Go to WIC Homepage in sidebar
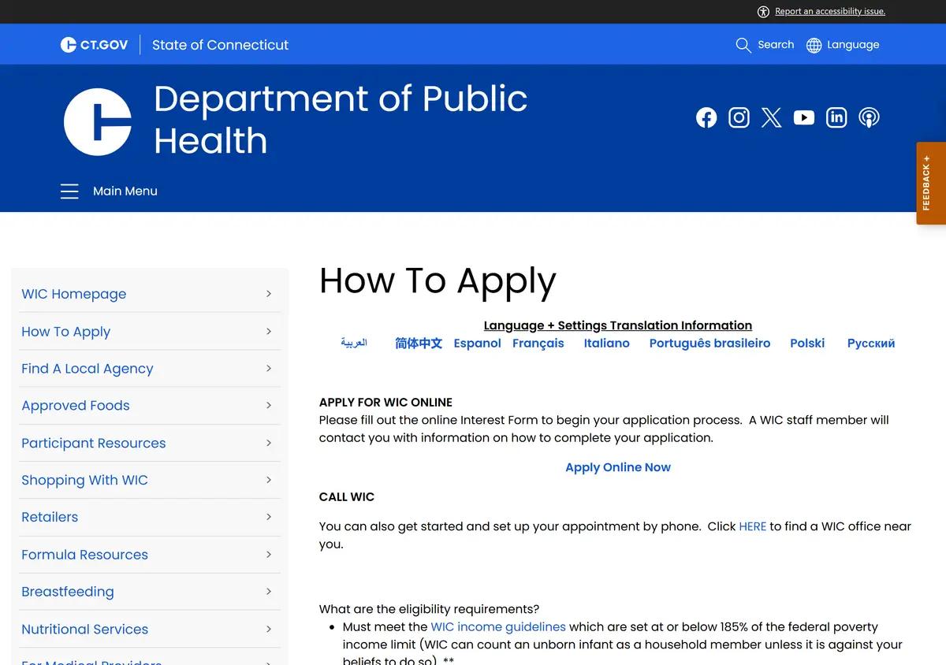946x665 pixels. [73, 294]
